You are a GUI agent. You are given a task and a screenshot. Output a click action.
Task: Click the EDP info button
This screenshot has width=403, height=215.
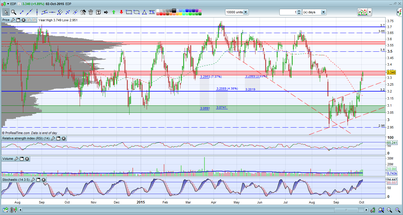click(x=19, y=4)
